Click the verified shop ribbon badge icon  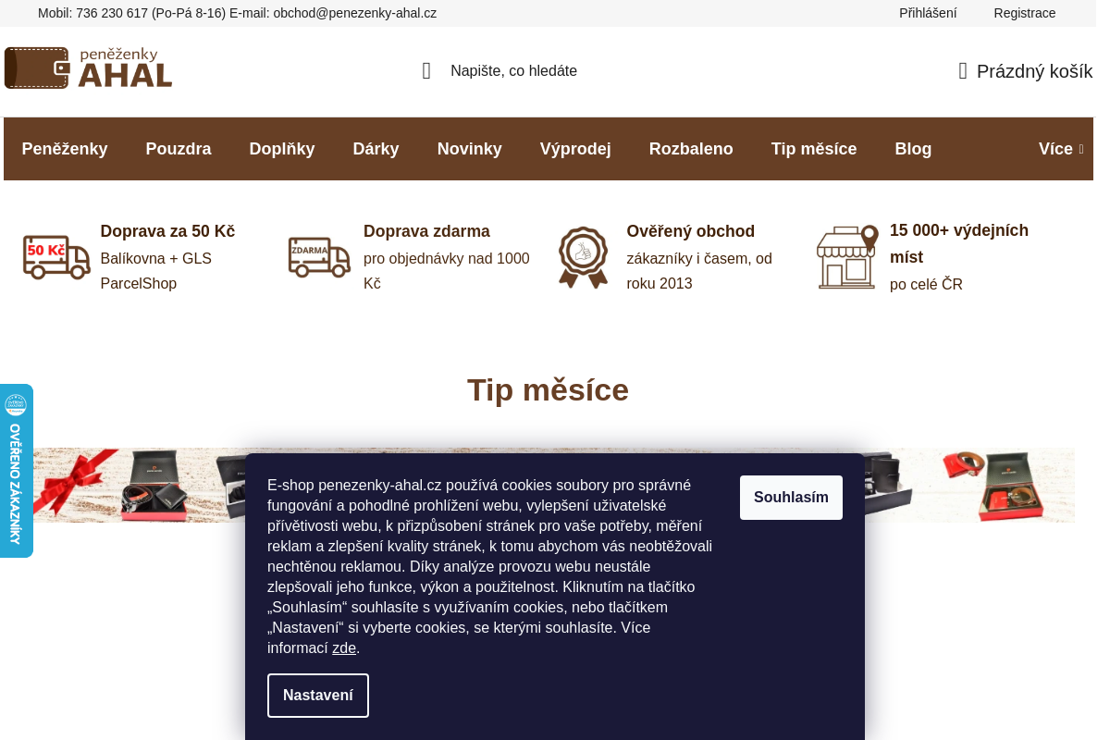(x=583, y=257)
